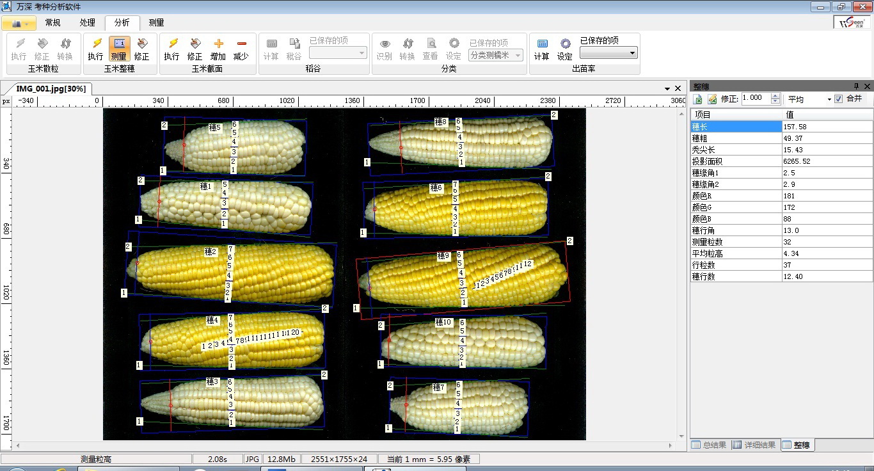Click the Excel export icon in 整穗 panel
The width and height of the screenshot is (874, 471).
(x=699, y=99)
